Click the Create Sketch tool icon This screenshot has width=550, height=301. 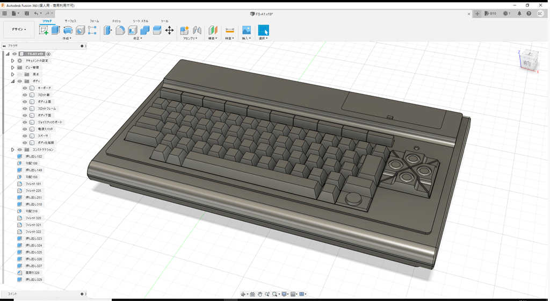point(44,31)
